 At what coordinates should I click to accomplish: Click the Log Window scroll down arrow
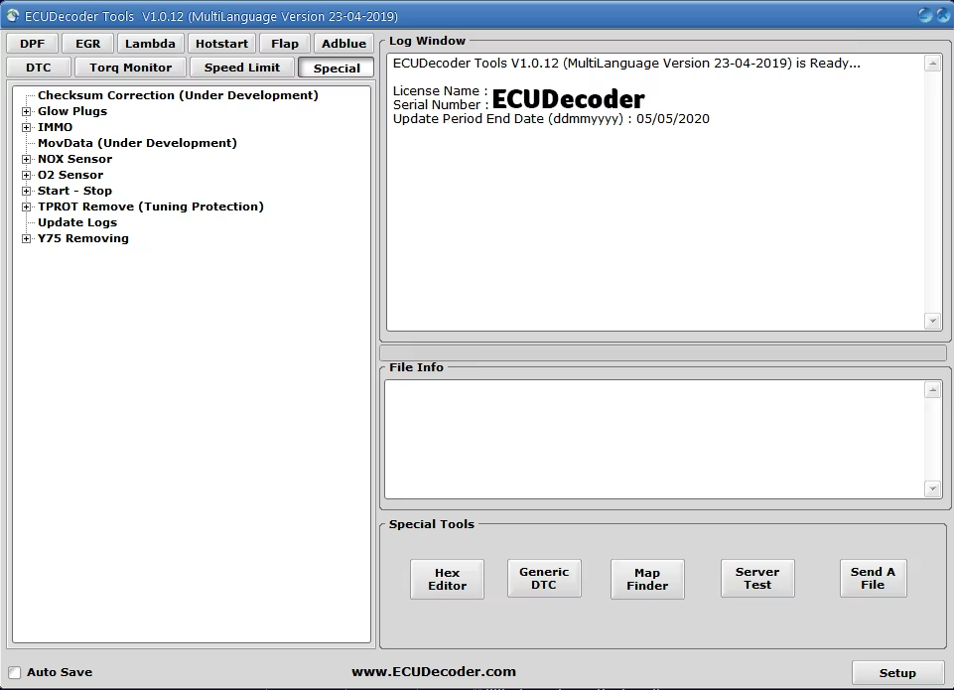click(x=932, y=322)
